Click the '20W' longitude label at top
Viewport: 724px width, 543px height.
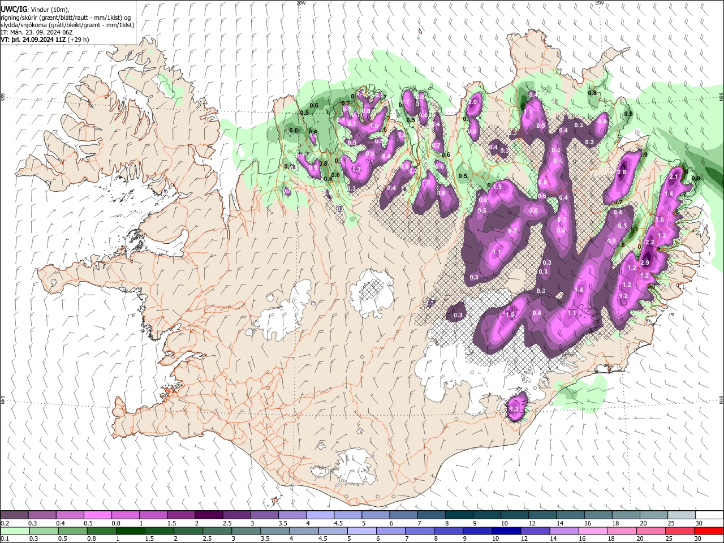[301, 3]
